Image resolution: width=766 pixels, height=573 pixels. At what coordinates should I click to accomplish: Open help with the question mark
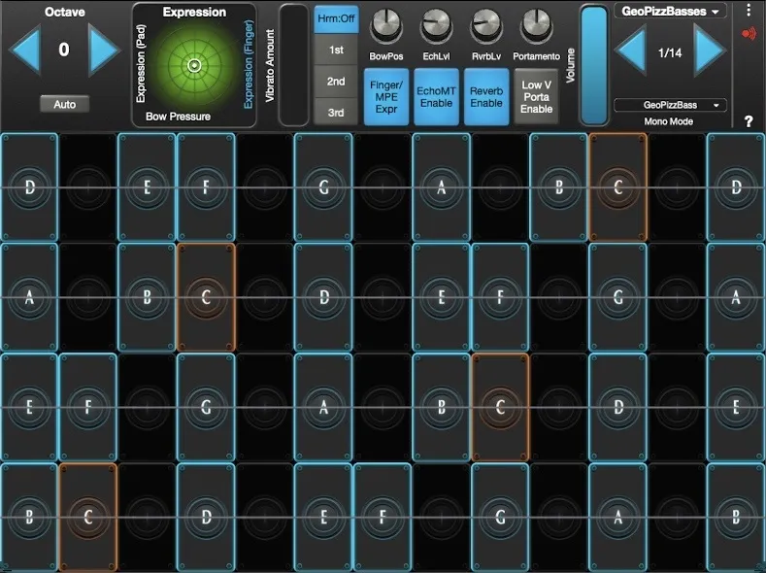[x=749, y=121]
